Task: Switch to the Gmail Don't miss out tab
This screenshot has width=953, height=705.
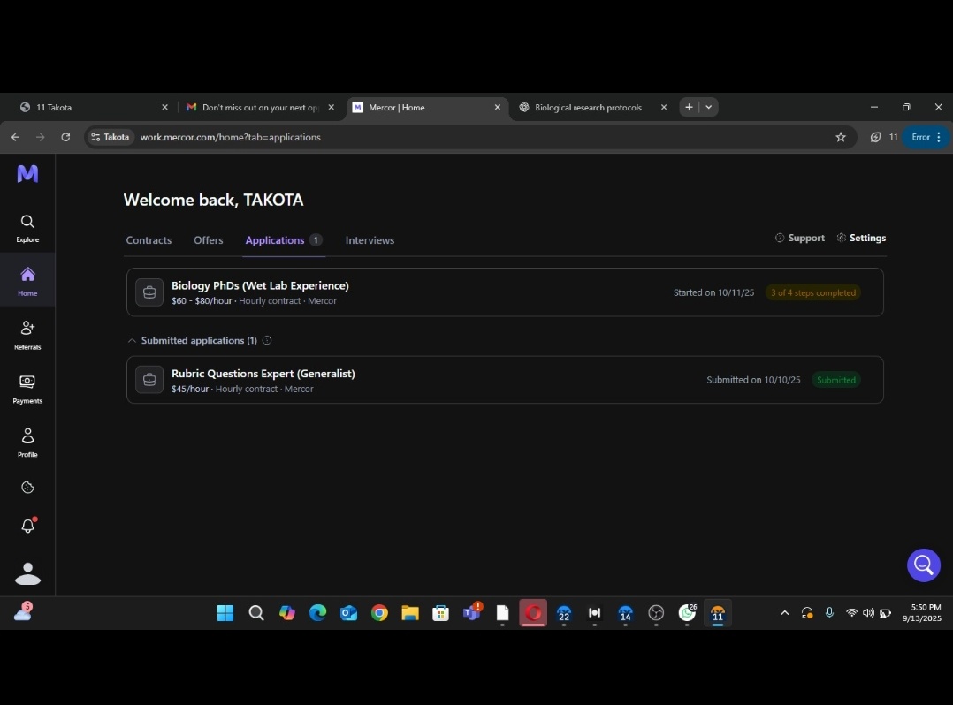Action: pos(260,108)
